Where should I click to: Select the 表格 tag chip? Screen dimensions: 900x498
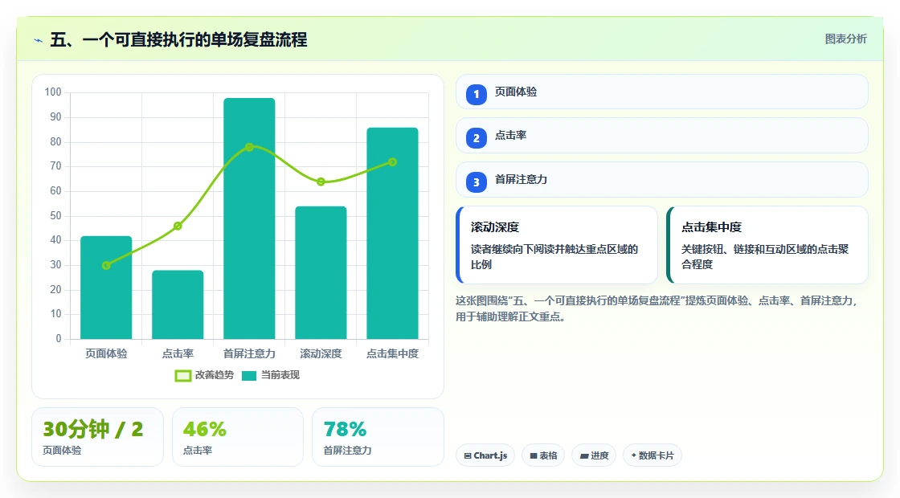pyautogui.click(x=543, y=455)
